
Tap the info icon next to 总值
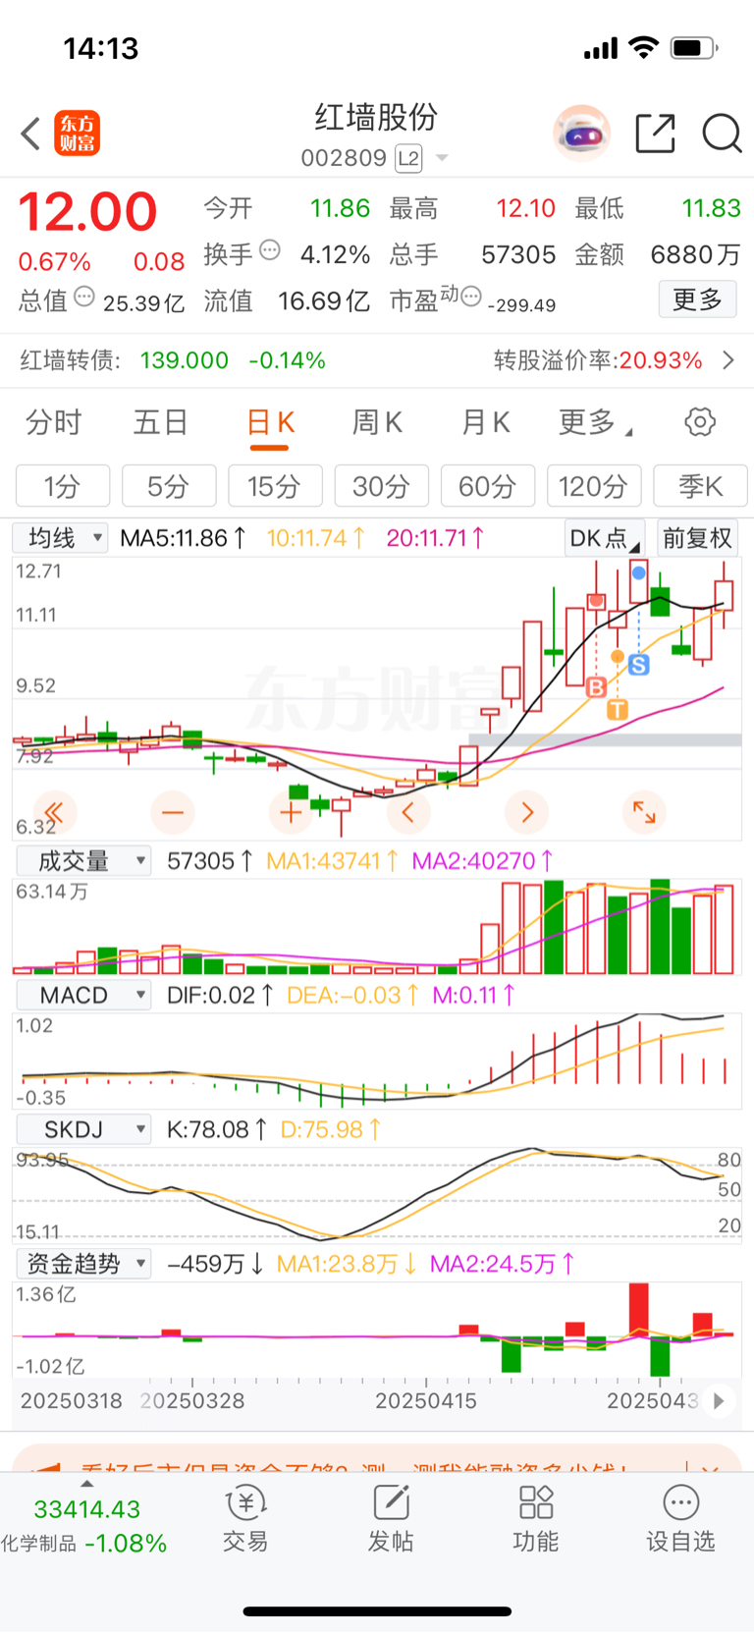(84, 297)
